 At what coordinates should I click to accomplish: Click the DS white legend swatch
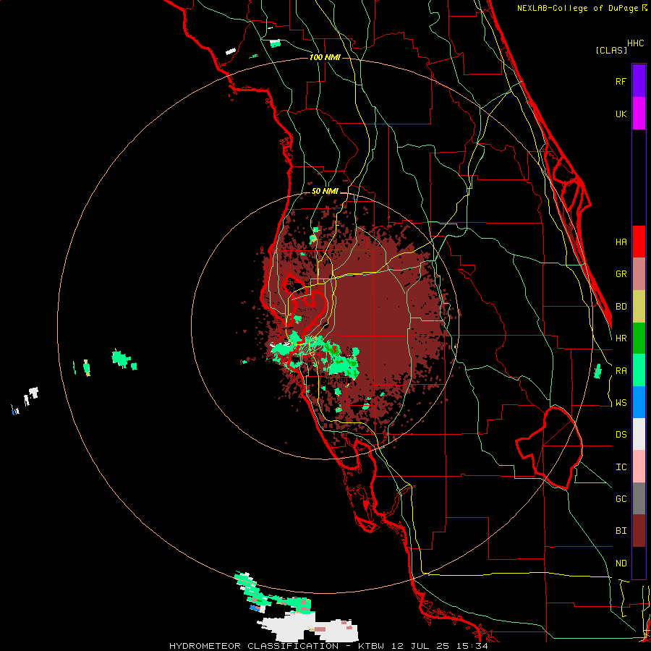639,434
